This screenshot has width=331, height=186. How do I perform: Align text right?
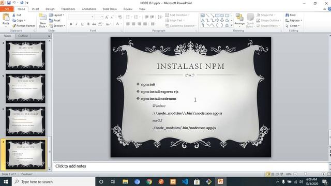pos(139,24)
